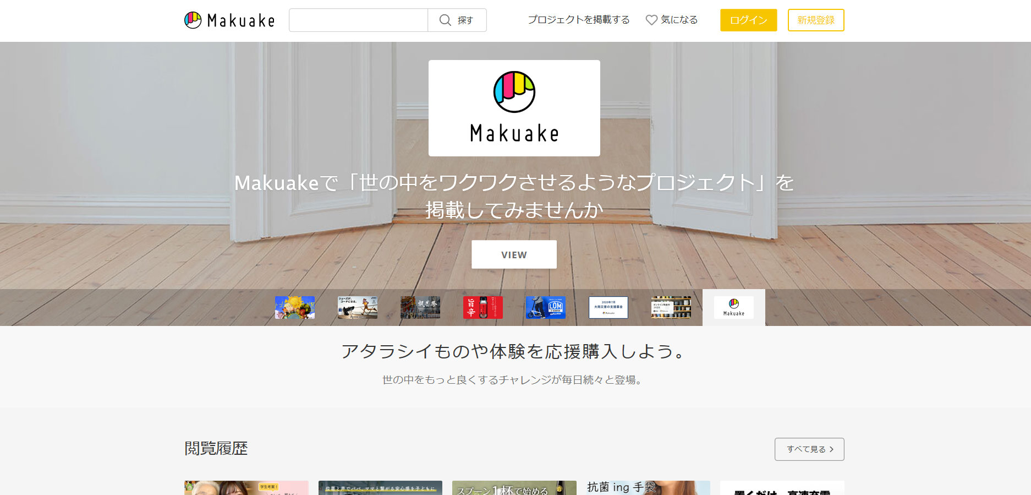The height and width of the screenshot is (495, 1031).
Task: Open the 抗菌 ing 手袋 project card
Action: pyautogui.click(x=648, y=488)
